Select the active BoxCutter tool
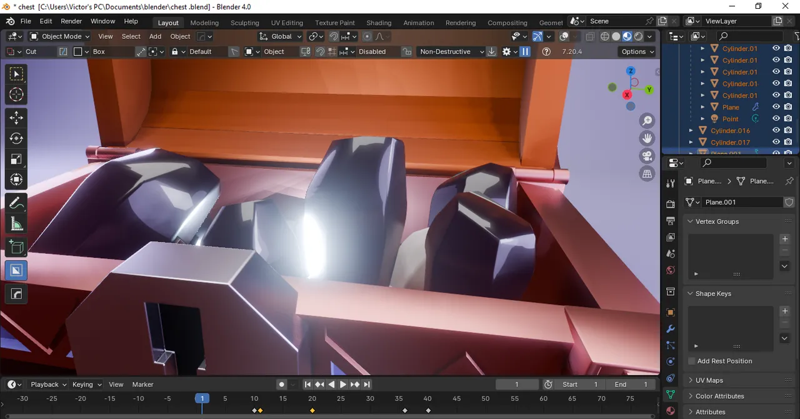The width and height of the screenshot is (800, 419). (x=16, y=270)
